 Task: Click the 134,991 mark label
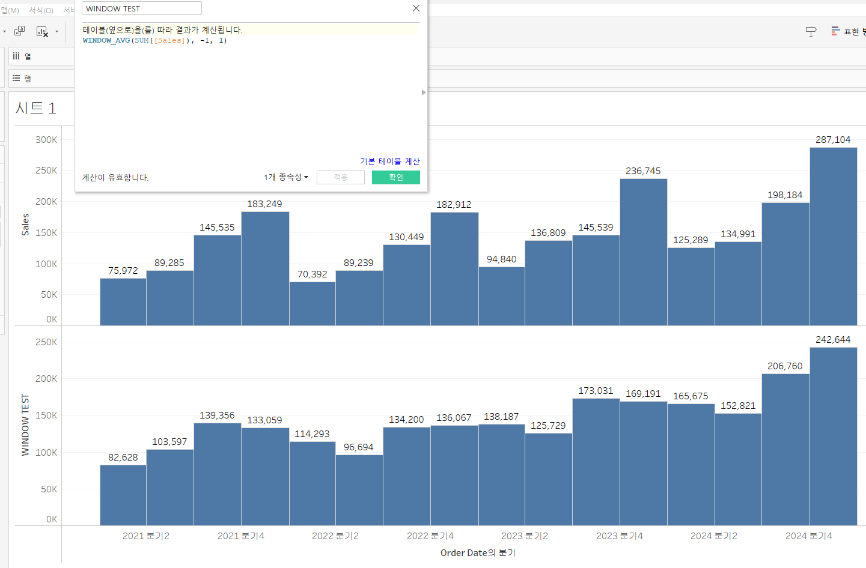(x=738, y=234)
